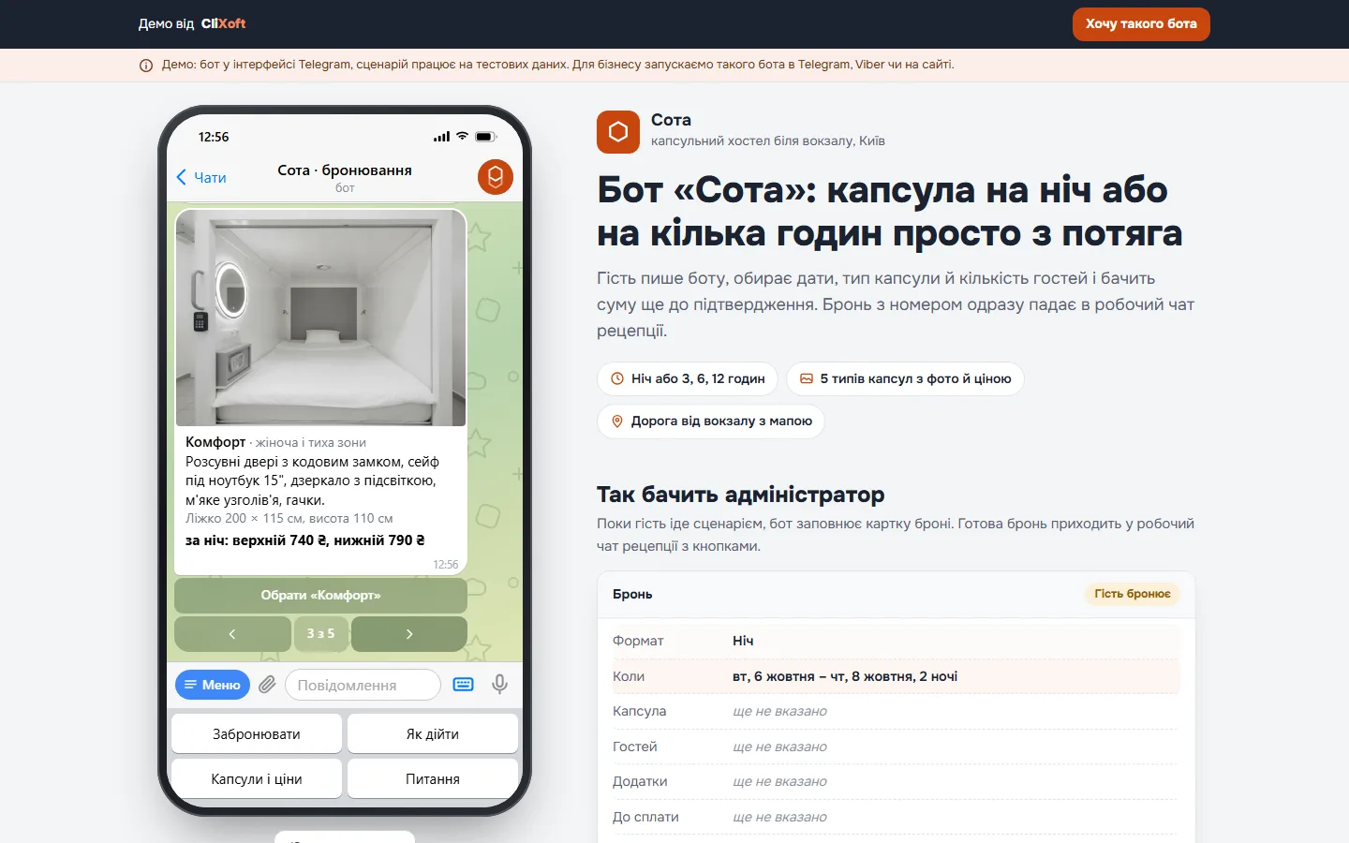The image size is (1349, 843).
Task: Click the phone Wi-Fi status icon
Action: click(x=462, y=137)
